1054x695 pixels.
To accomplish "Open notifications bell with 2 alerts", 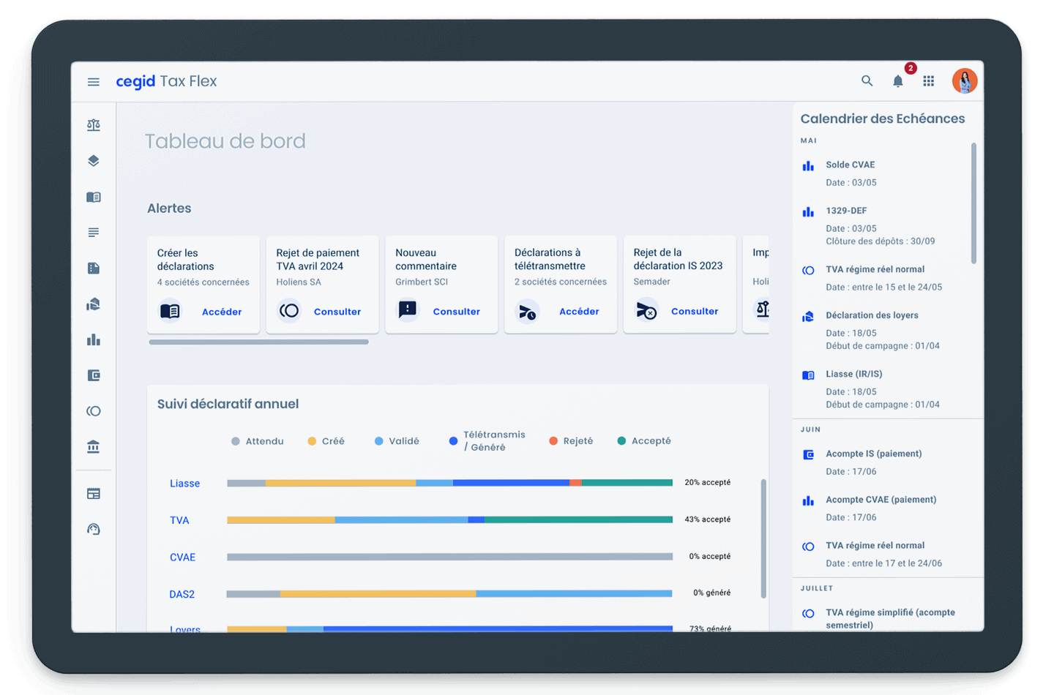I will click(898, 81).
